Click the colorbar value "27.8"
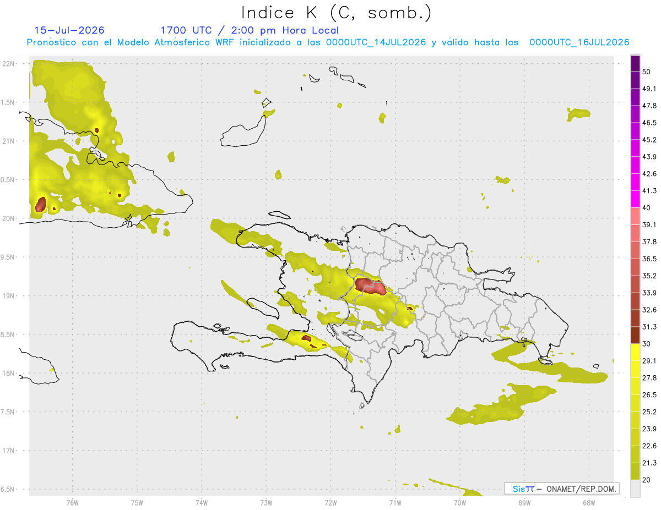Screen dimensions: 661x510 649,377
